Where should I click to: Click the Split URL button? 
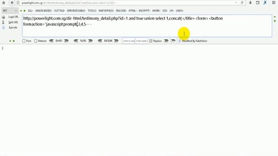coord(13,22)
